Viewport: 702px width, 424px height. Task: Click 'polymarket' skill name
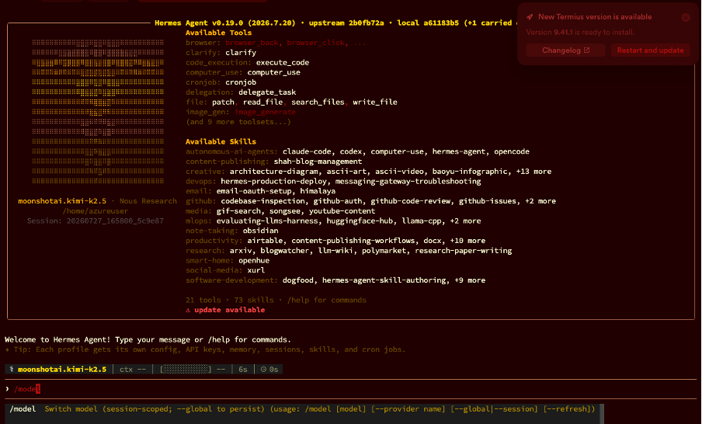(384, 251)
